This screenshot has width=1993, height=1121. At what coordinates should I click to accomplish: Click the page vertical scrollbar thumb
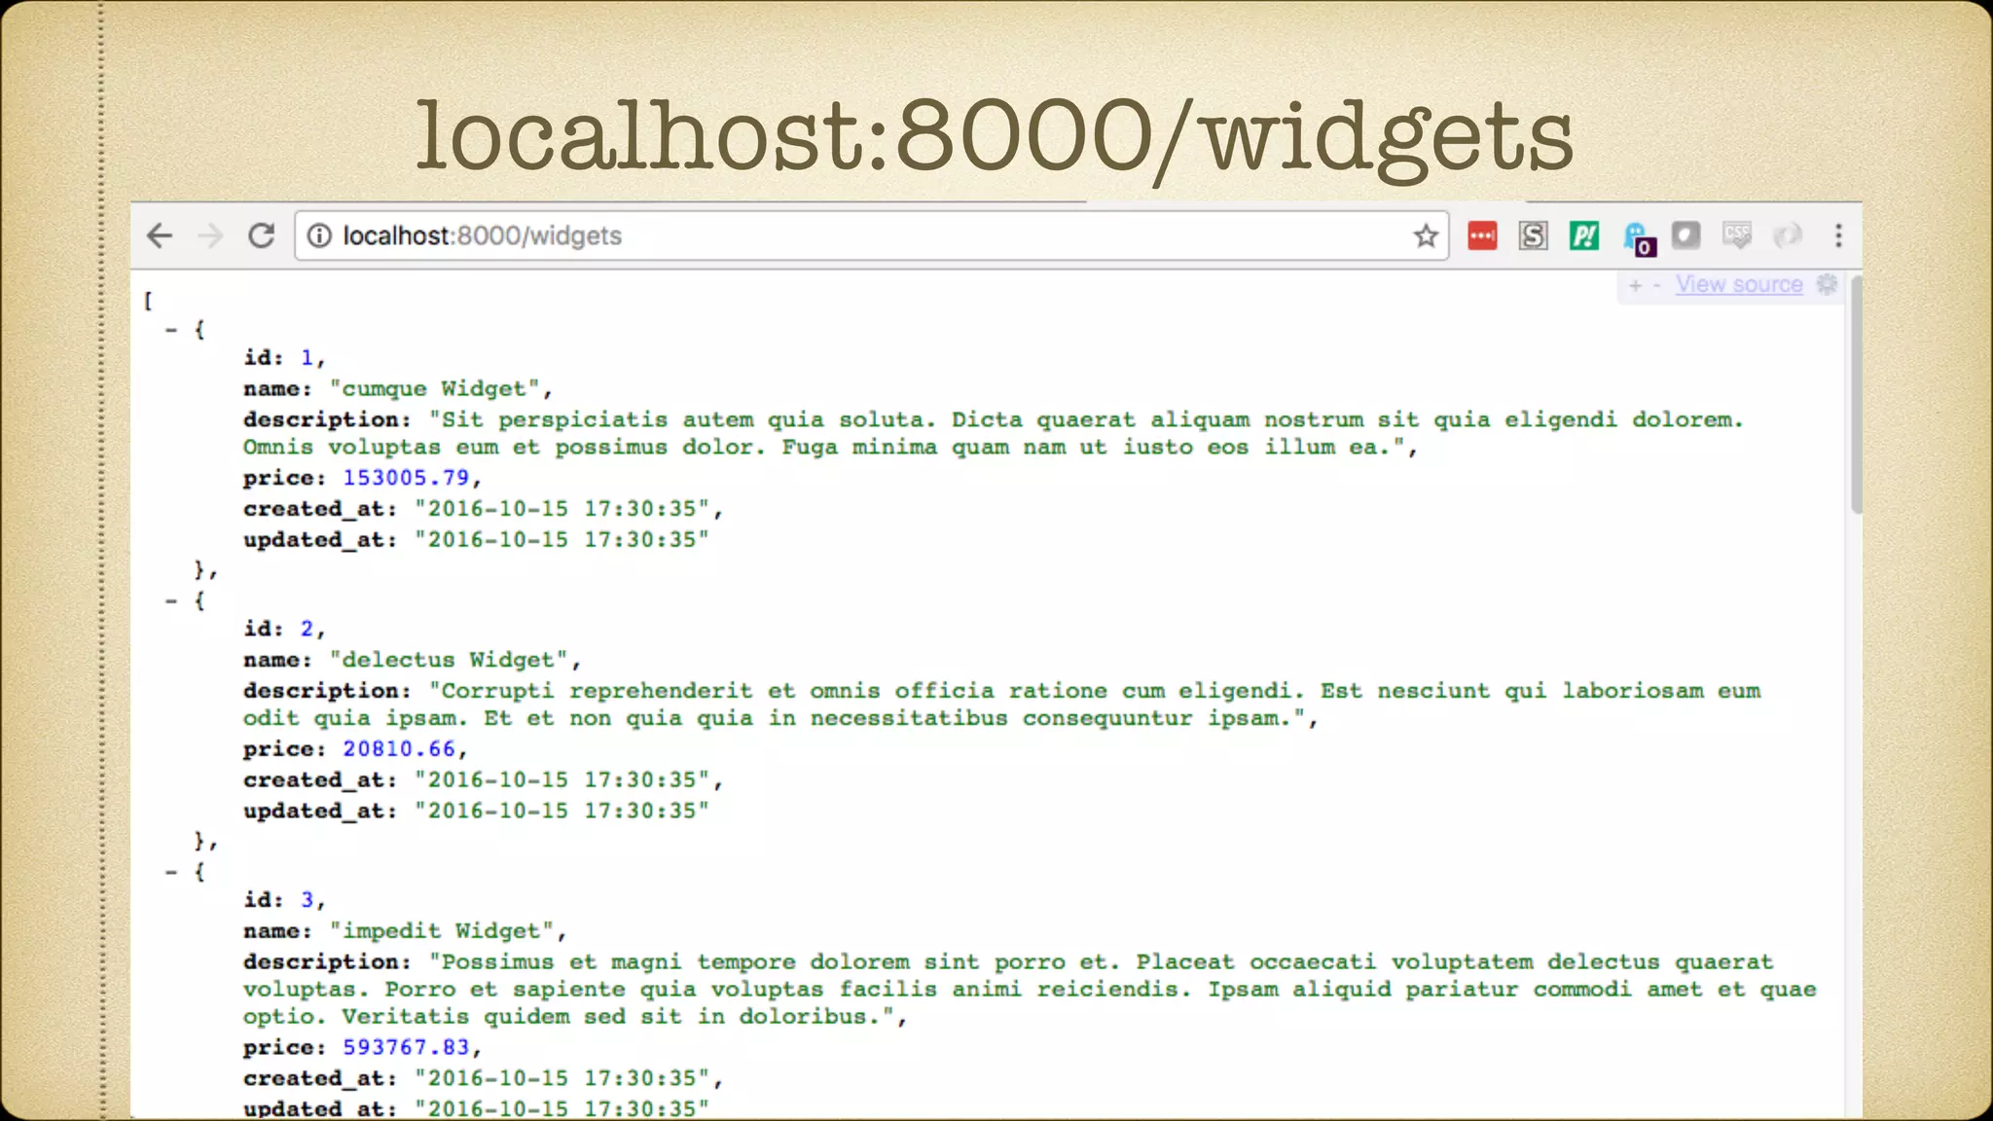(x=1856, y=394)
